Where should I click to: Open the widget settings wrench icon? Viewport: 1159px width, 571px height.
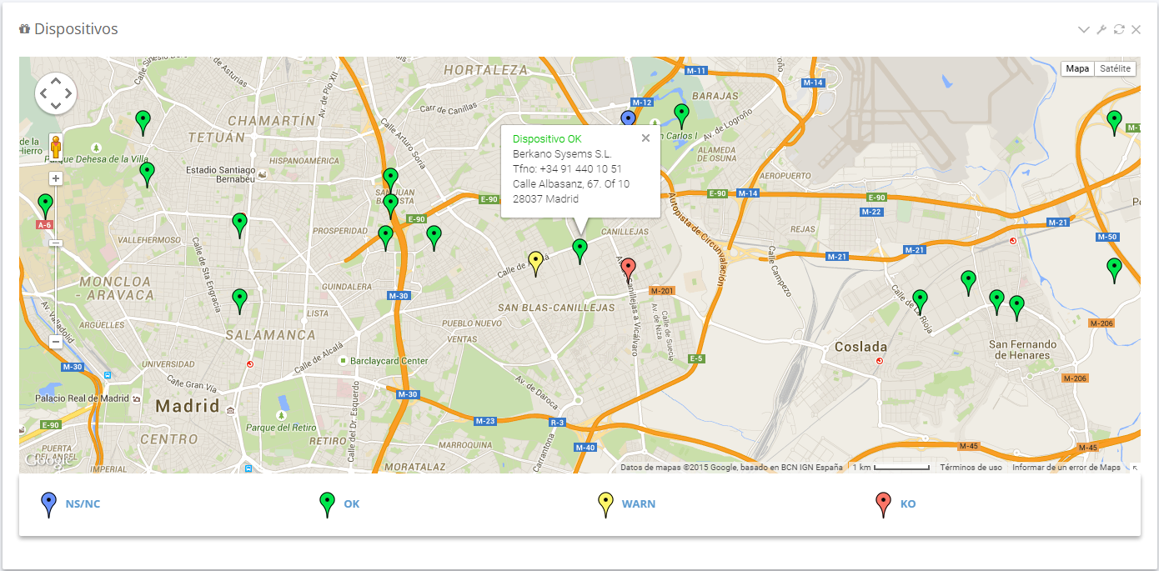pos(1101,29)
